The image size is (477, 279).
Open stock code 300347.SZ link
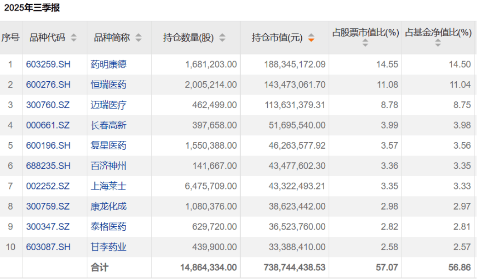click(48, 227)
